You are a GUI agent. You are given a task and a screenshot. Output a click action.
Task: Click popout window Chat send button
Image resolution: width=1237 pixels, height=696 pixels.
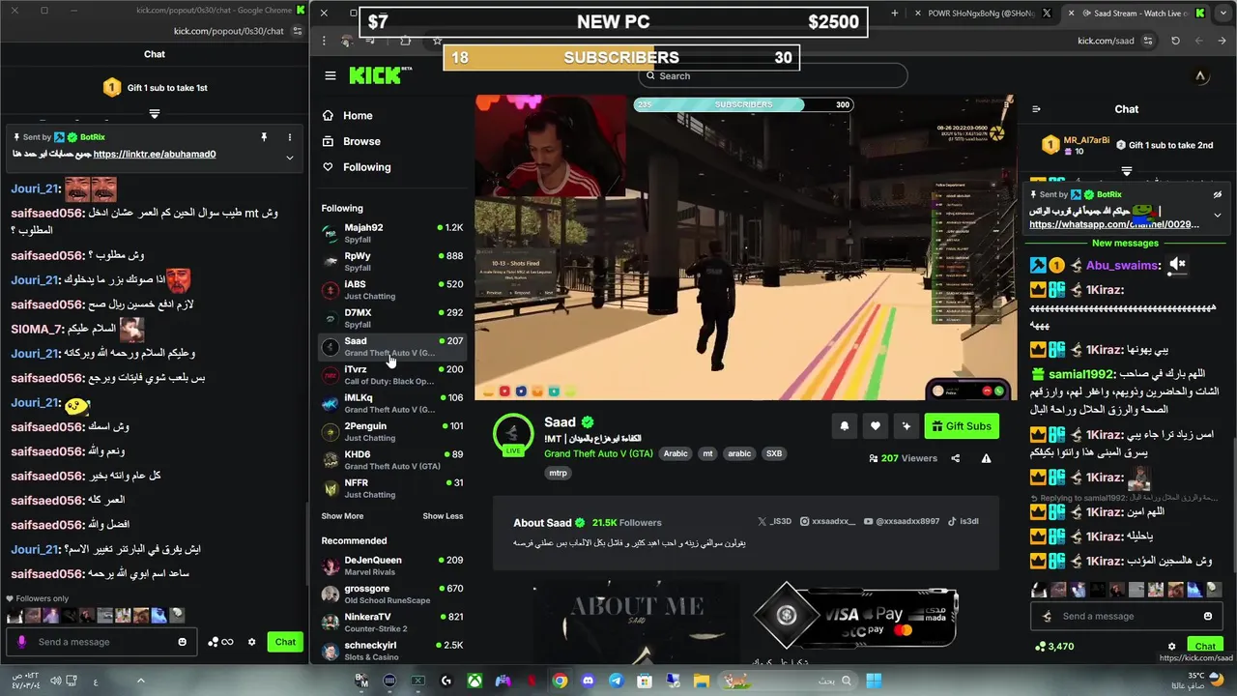(x=285, y=642)
